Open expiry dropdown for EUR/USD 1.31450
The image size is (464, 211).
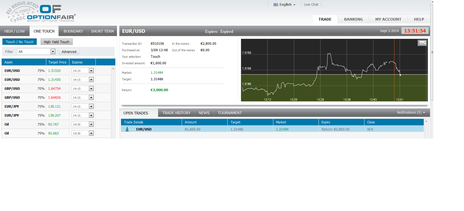[83, 80]
